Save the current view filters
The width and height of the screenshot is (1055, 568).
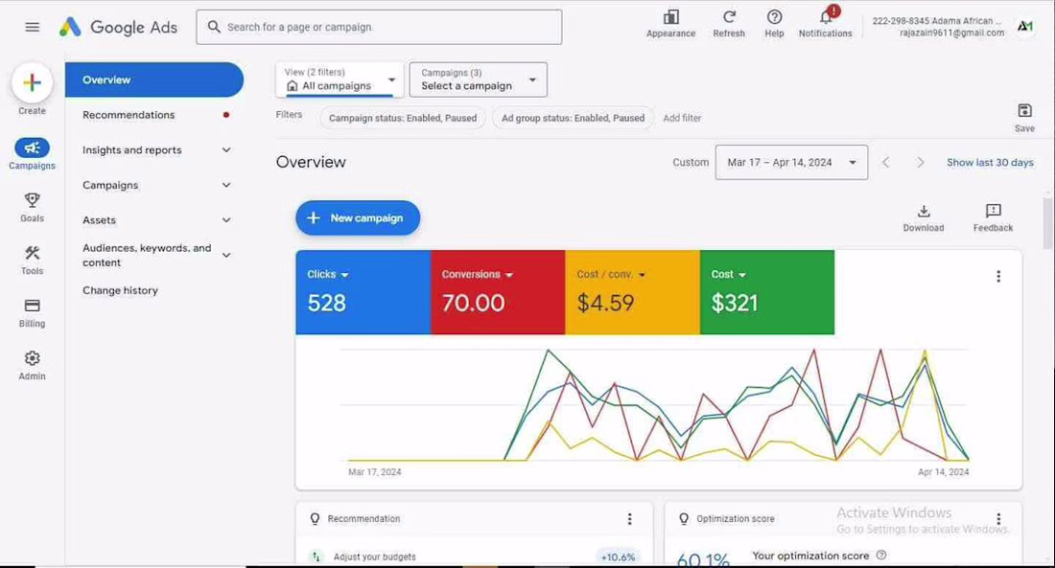pyautogui.click(x=1024, y=118)
